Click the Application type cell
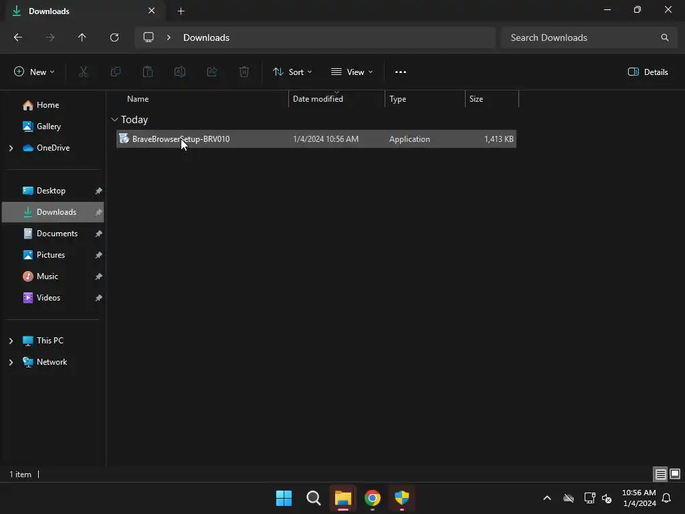 [x=409, y=139]
